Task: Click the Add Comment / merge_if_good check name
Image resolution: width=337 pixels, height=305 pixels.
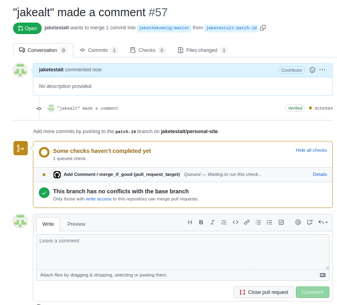Action: pos(122,174)
